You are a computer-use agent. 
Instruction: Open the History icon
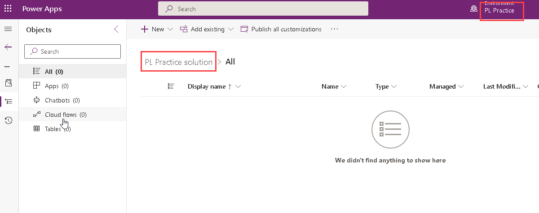[8, 120]
